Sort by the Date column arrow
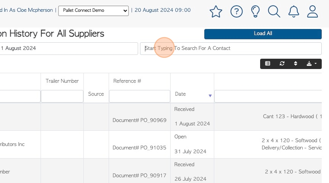Image resolution: width=329 pixels, height=183 pixels. pyautogui.click(x=210, y=96)
